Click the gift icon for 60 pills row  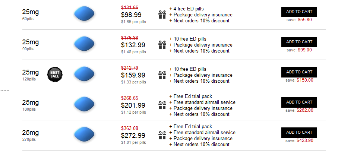(162, 15)
